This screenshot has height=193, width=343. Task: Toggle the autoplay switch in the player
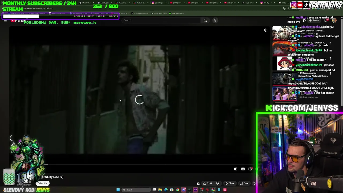point(236,169)
